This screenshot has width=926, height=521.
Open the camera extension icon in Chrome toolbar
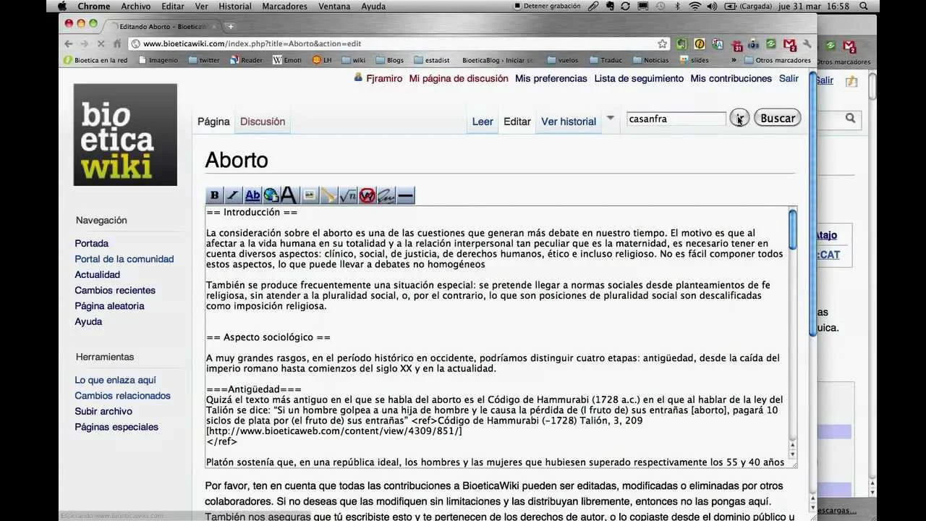pos(754,43)
